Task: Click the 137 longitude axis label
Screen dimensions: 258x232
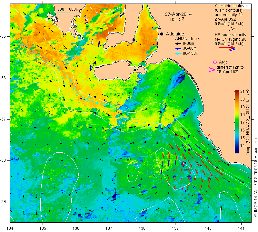Action: click(x=109, y=228)
